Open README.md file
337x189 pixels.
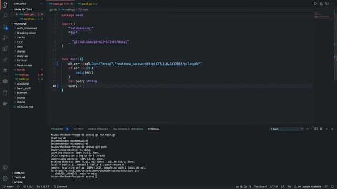[25, 107]
